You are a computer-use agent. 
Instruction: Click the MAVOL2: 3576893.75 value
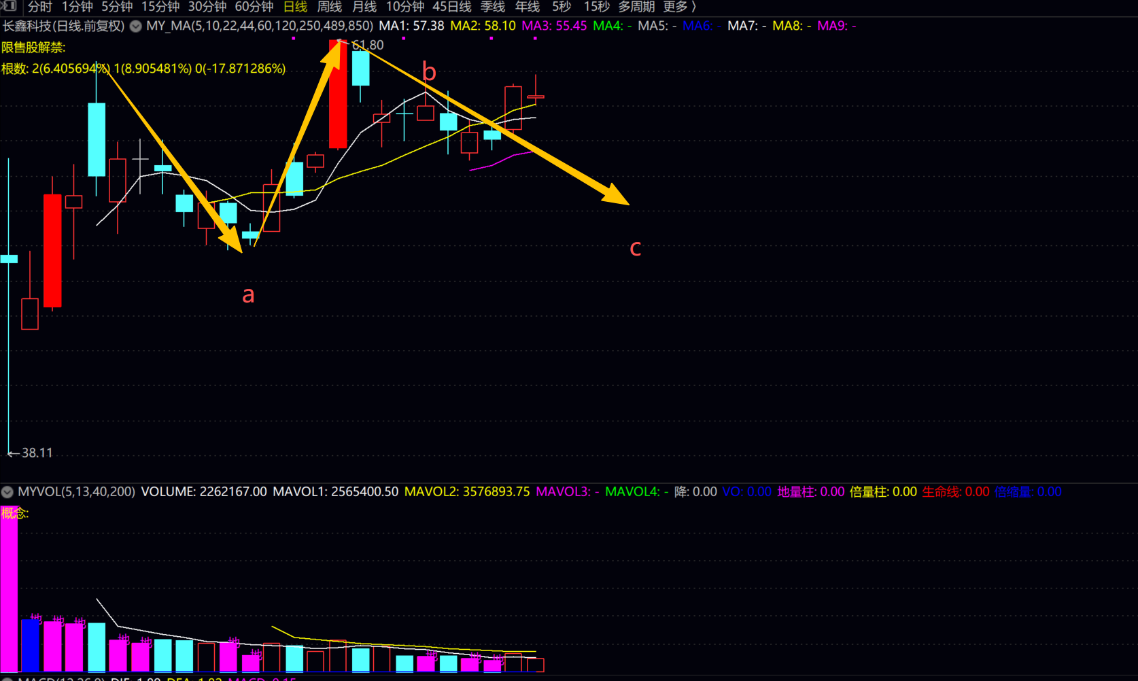click(x=467, y=491)
